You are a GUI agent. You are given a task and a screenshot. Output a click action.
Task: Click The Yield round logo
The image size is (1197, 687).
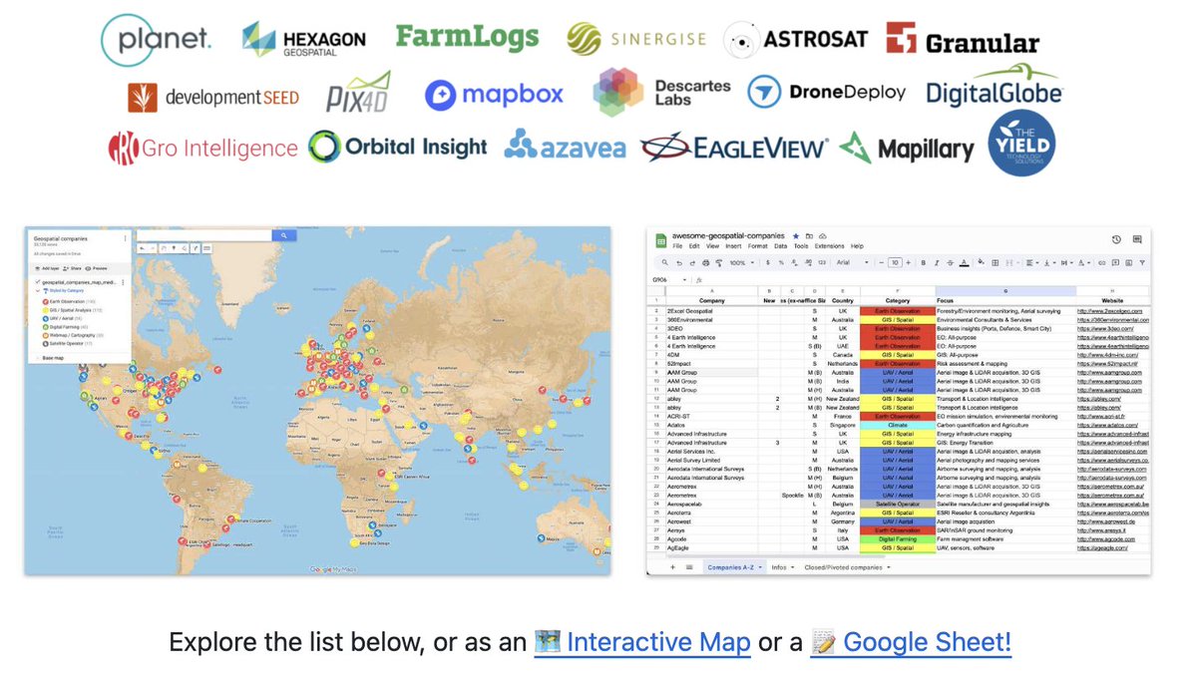(1021, 144)
